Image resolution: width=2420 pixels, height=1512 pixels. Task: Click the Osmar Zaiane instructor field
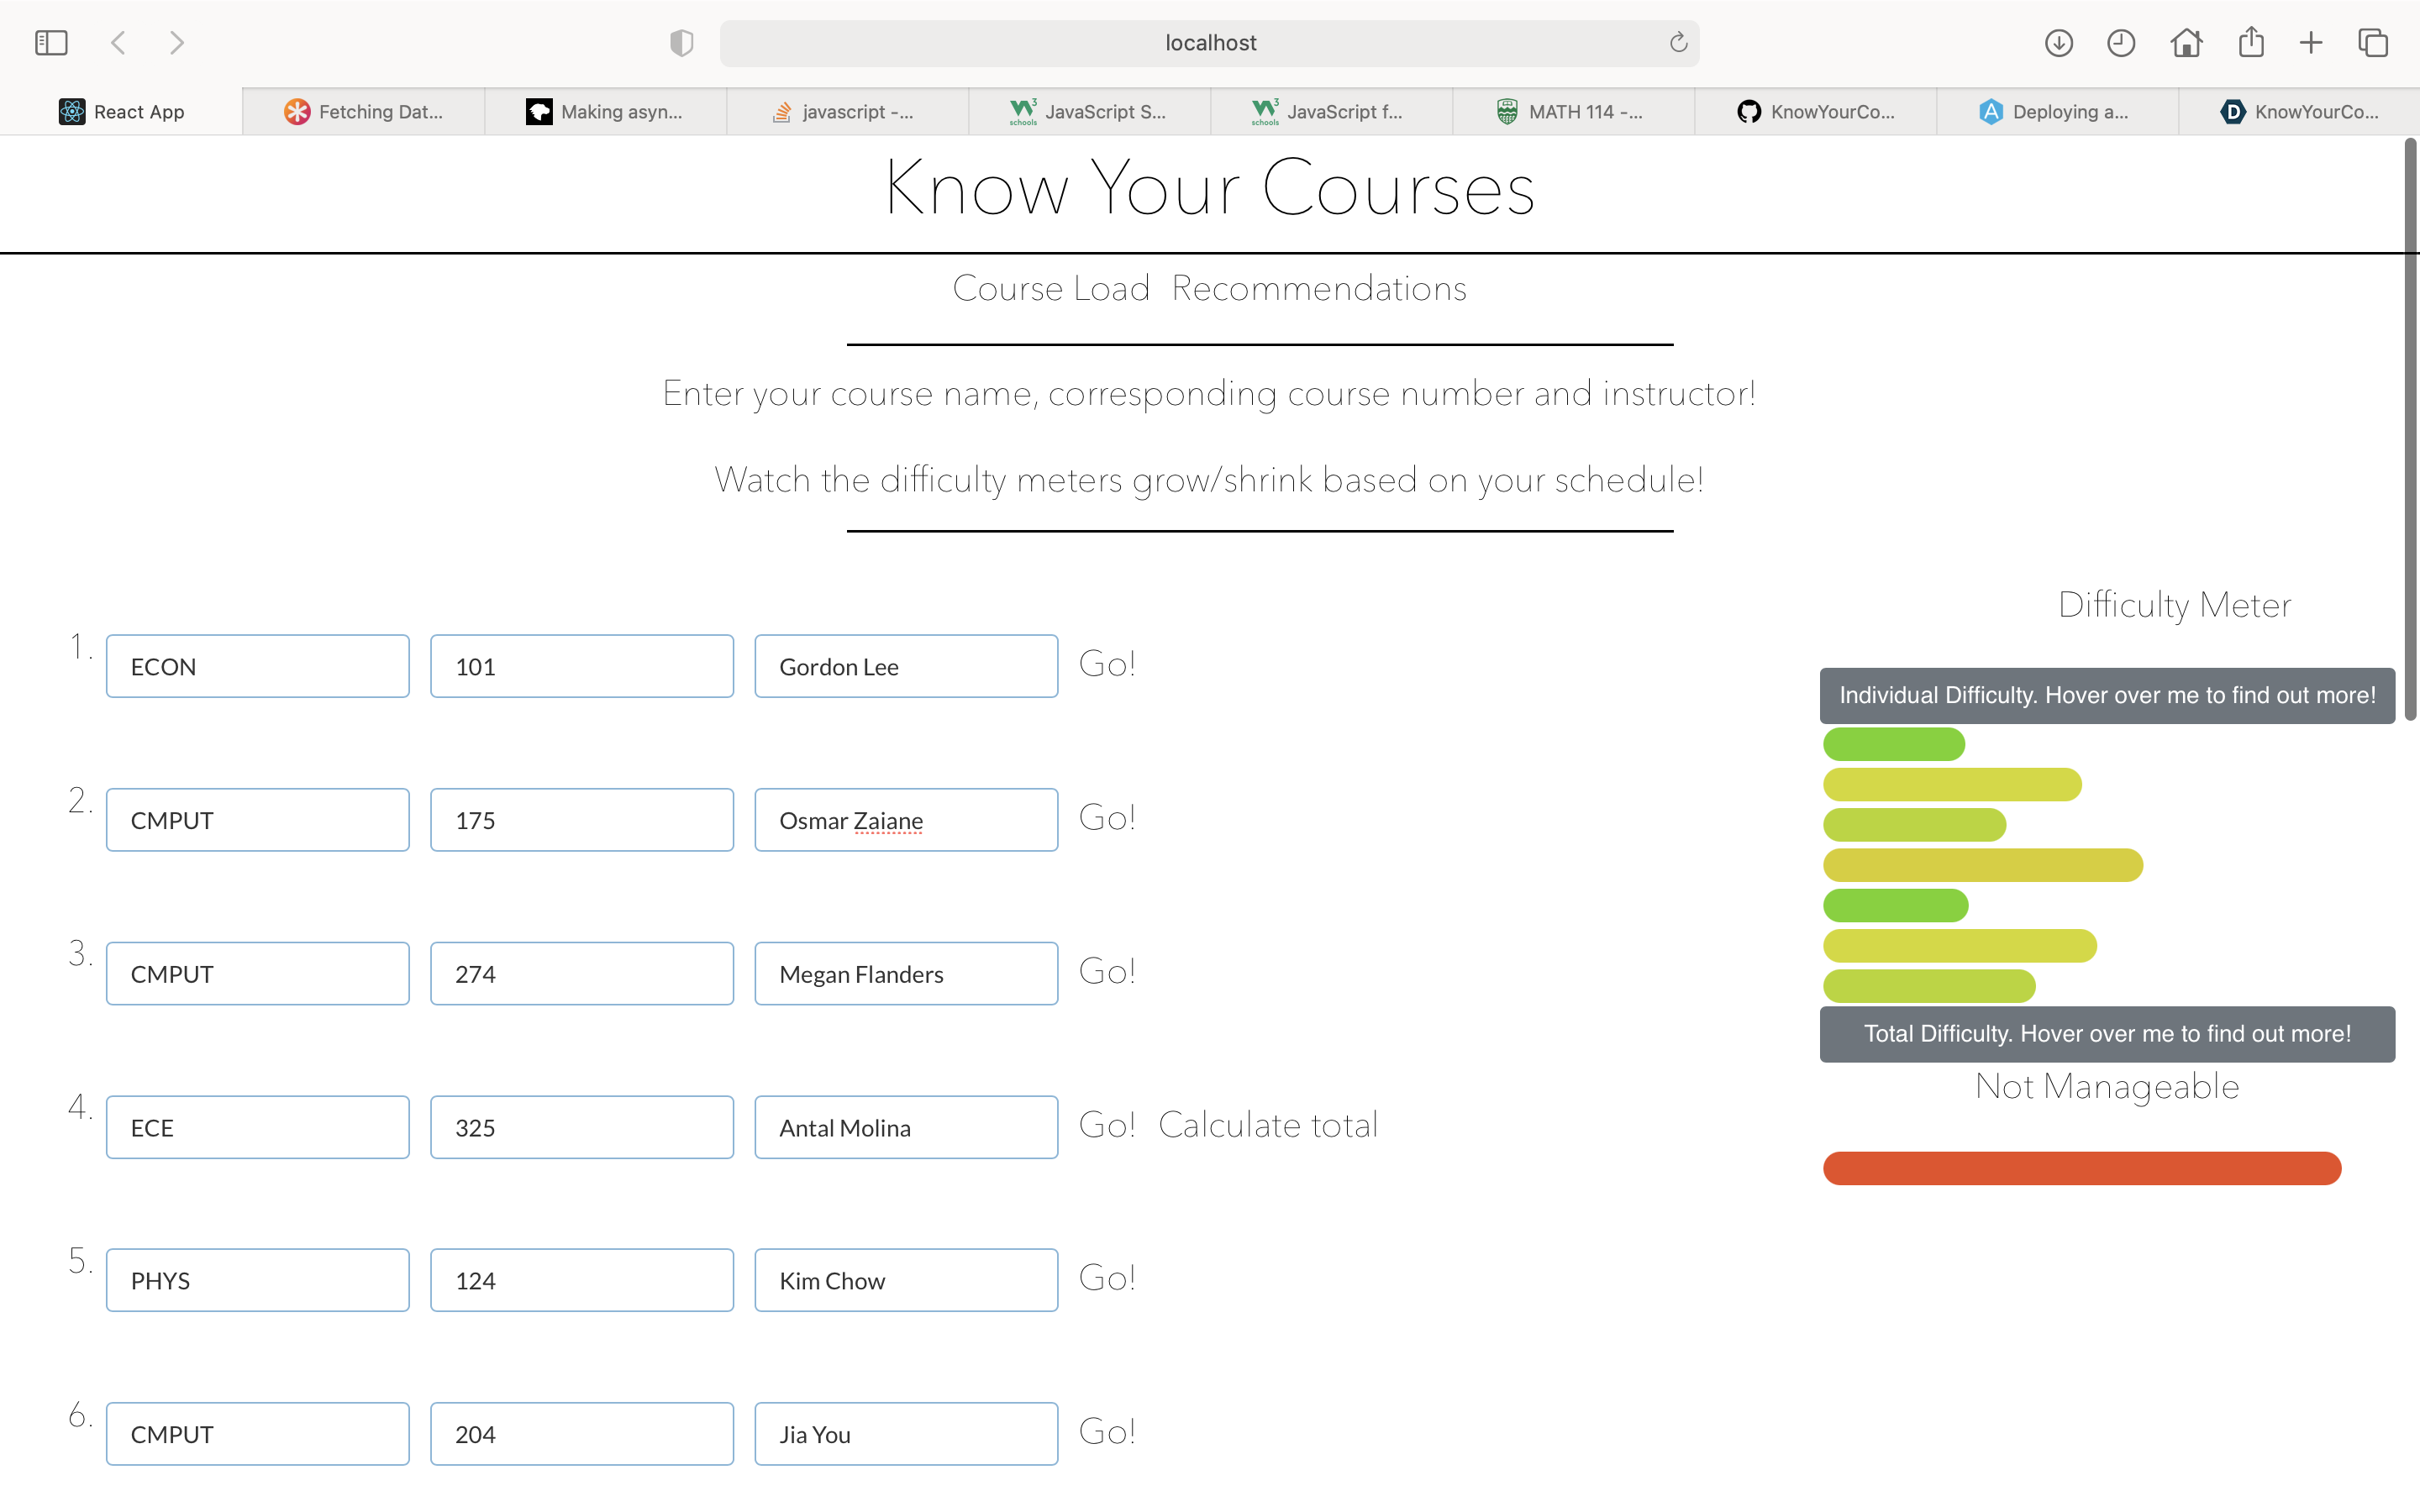[x=905, y=821]
